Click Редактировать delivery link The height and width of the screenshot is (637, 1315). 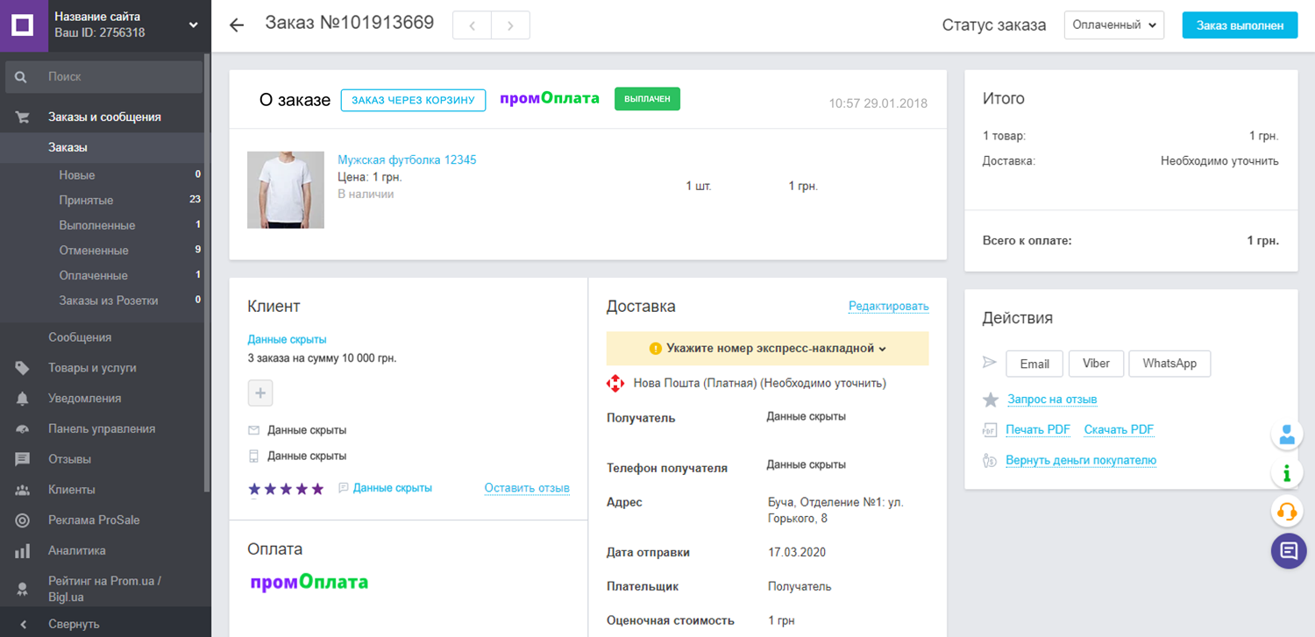point(888,307)
